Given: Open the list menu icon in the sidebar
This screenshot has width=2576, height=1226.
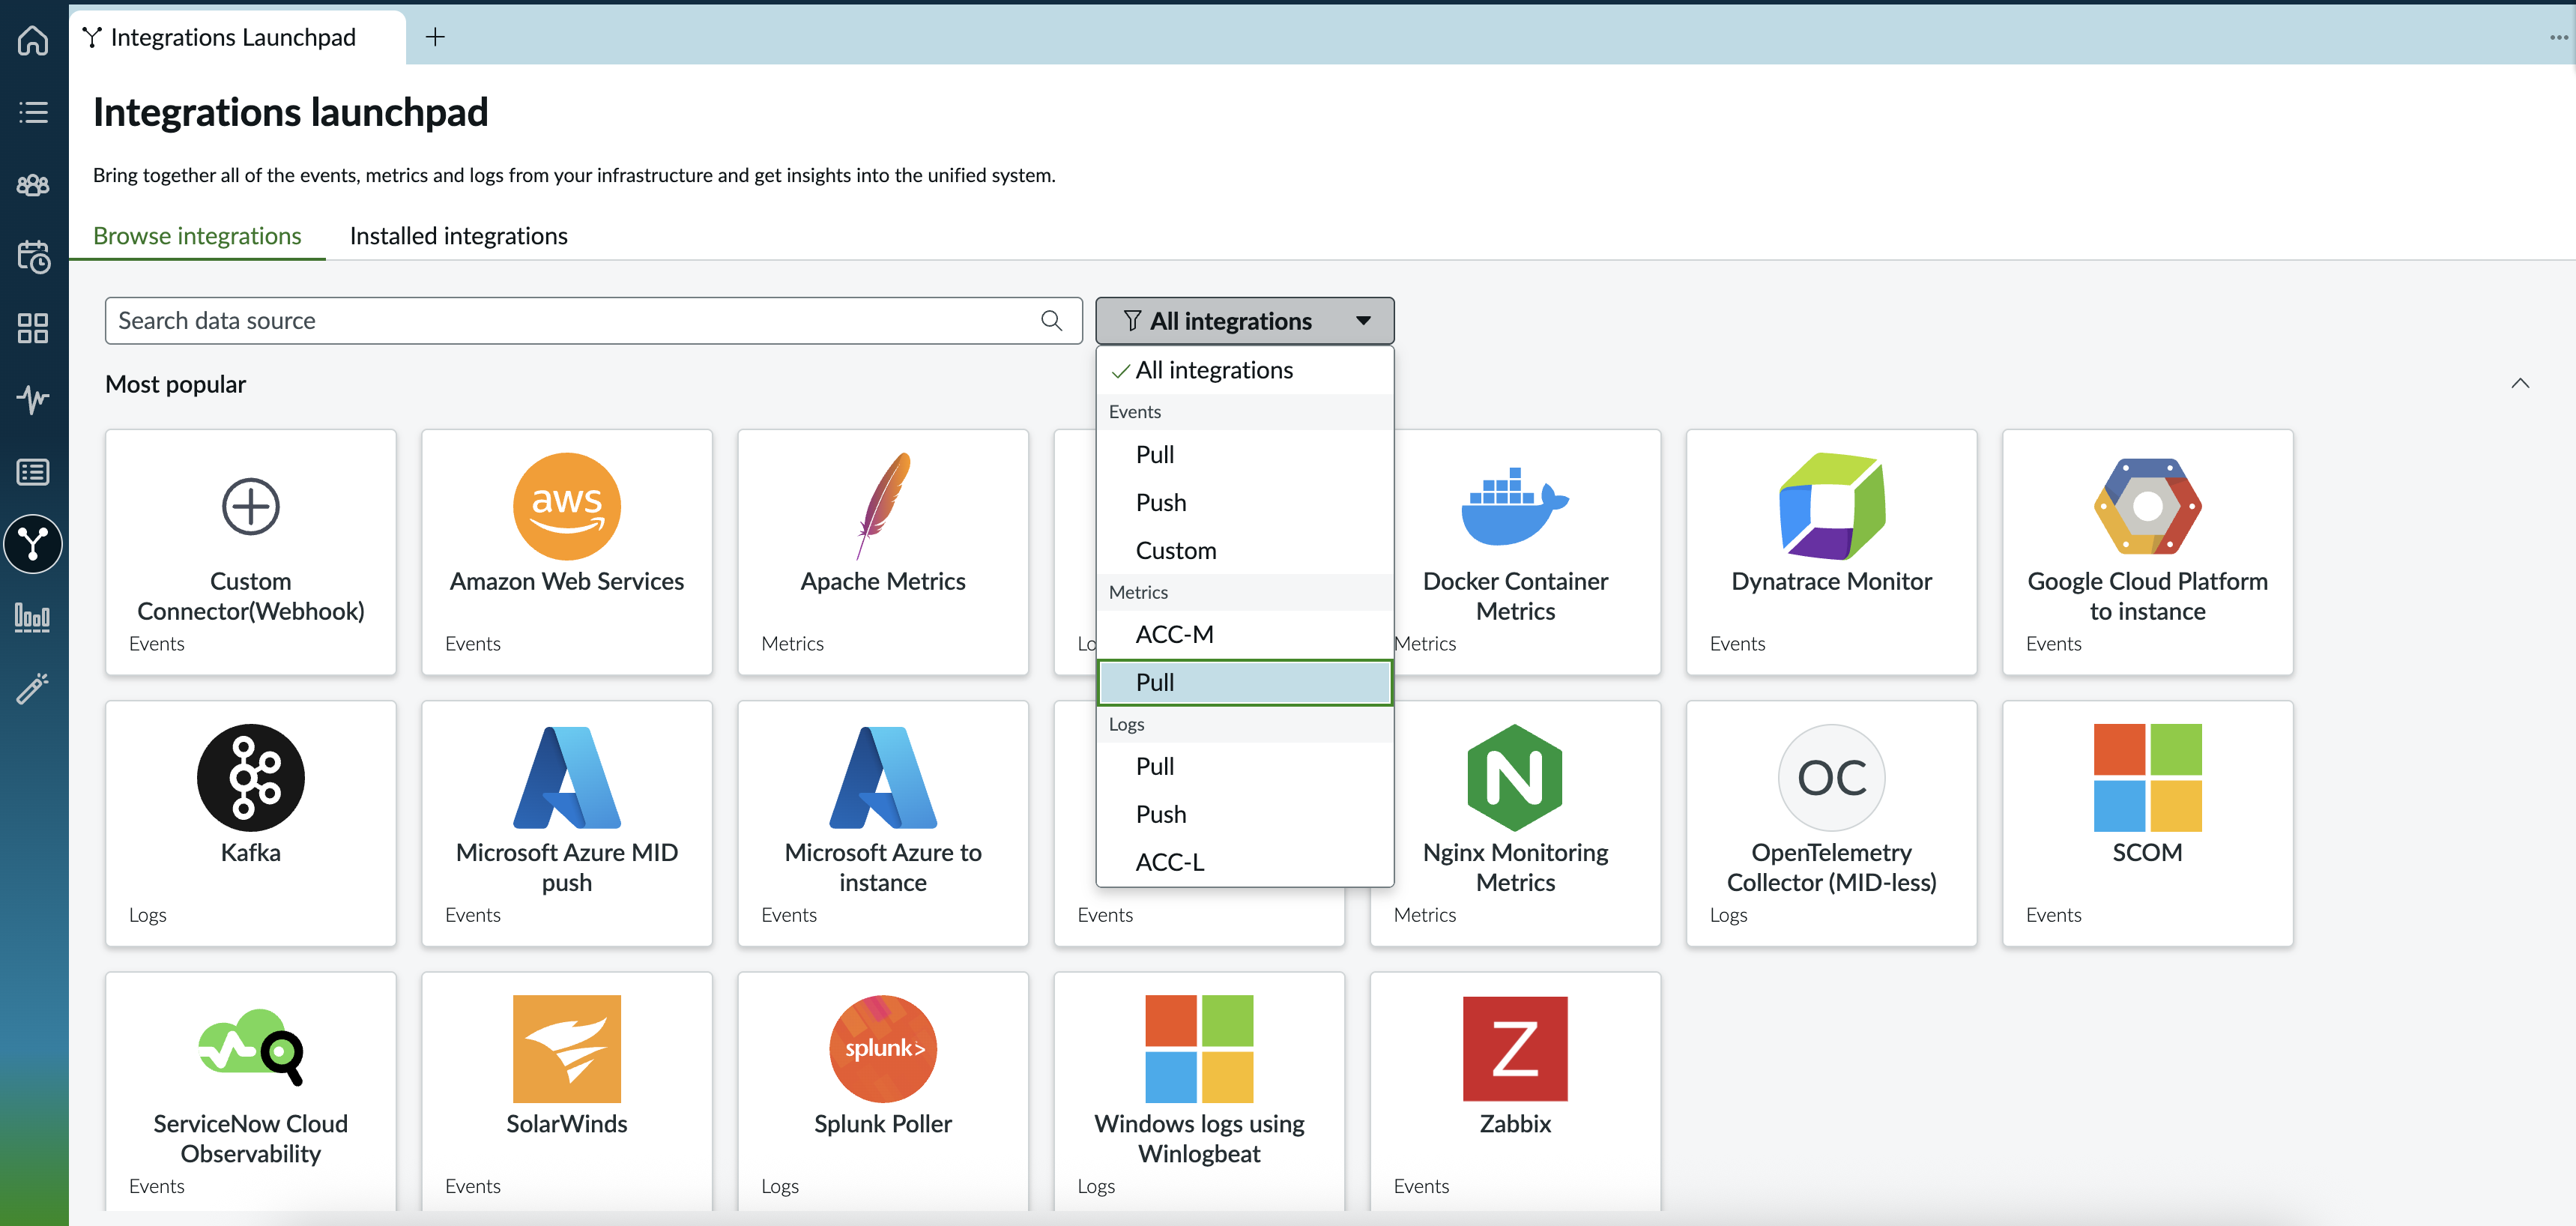Looking at the screenshot, I should 33,112.
